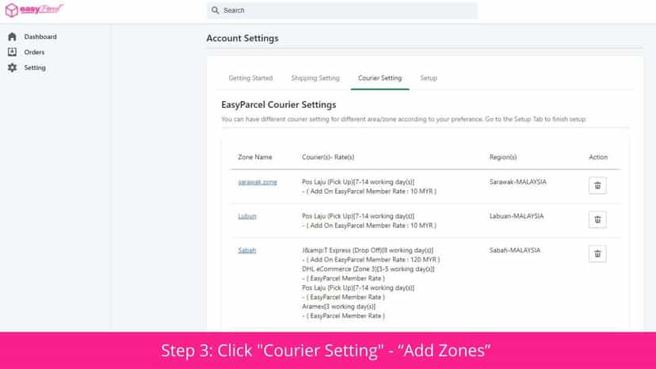
Task: Open the Sabah zone link
Action: click(247, 250)
